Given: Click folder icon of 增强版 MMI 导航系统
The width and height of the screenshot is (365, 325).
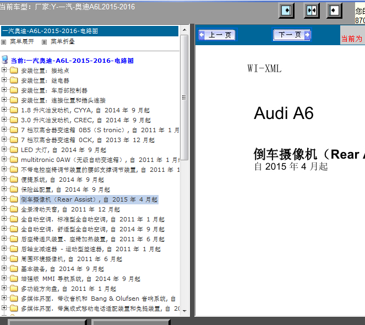Looking at the screenshot, I should pos(14,278).
